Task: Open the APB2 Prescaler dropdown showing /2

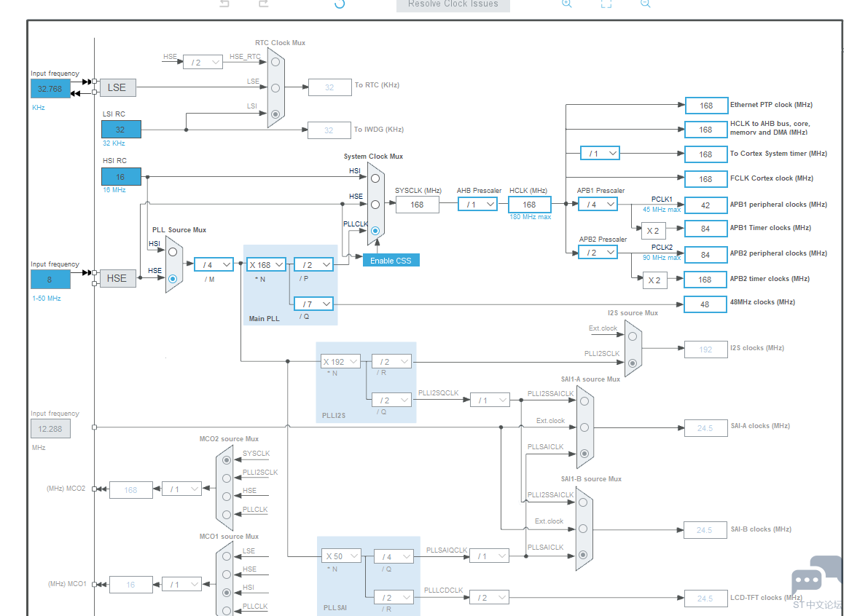Action: pyautogui.click(x=598, y=253)
